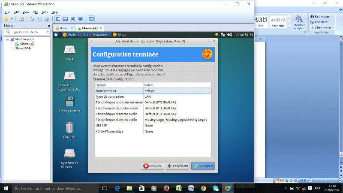343x193 pixels.
Task: Open the View menu in VMware
Action: point(26,12)
